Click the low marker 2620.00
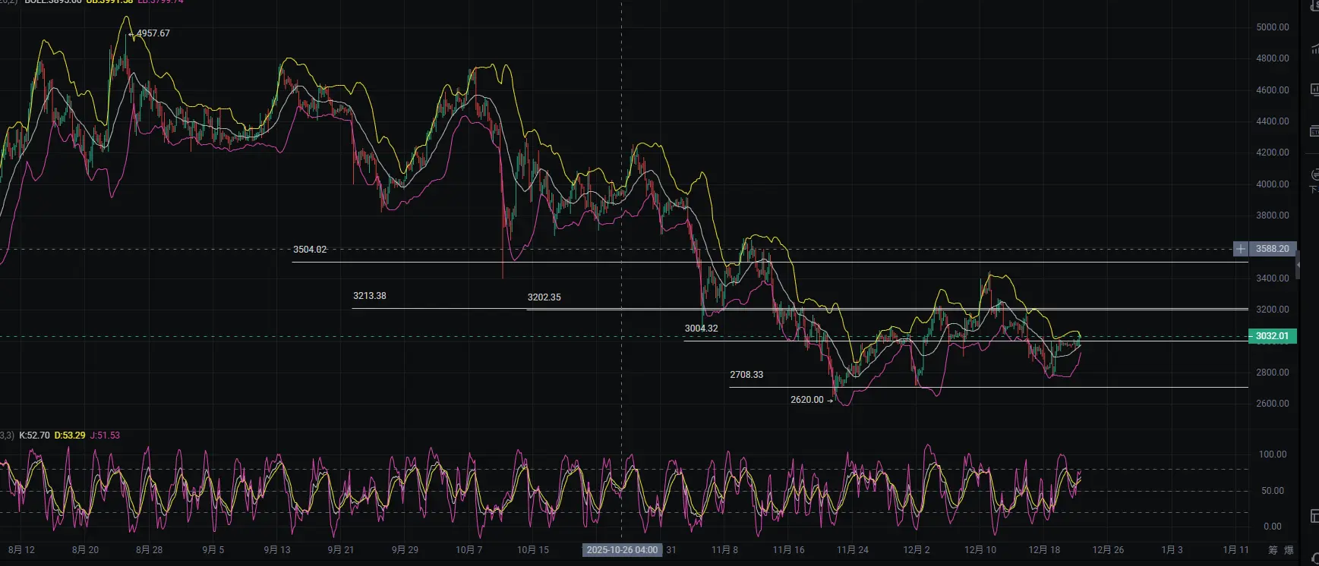The image size is (1319, 566). pos(807,400)
